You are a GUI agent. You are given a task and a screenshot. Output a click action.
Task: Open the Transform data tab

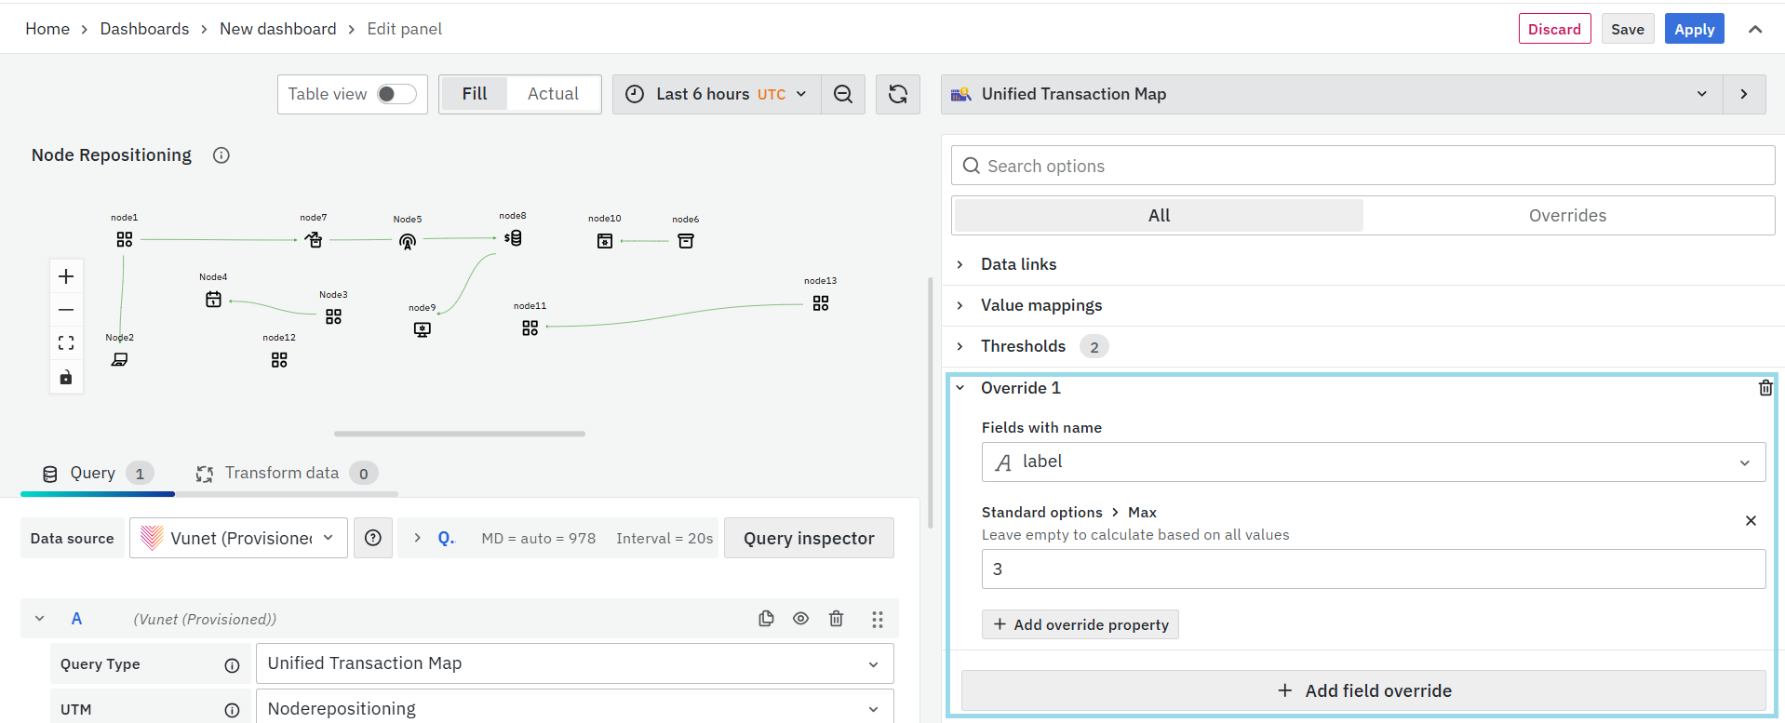(x=282, y=473)
